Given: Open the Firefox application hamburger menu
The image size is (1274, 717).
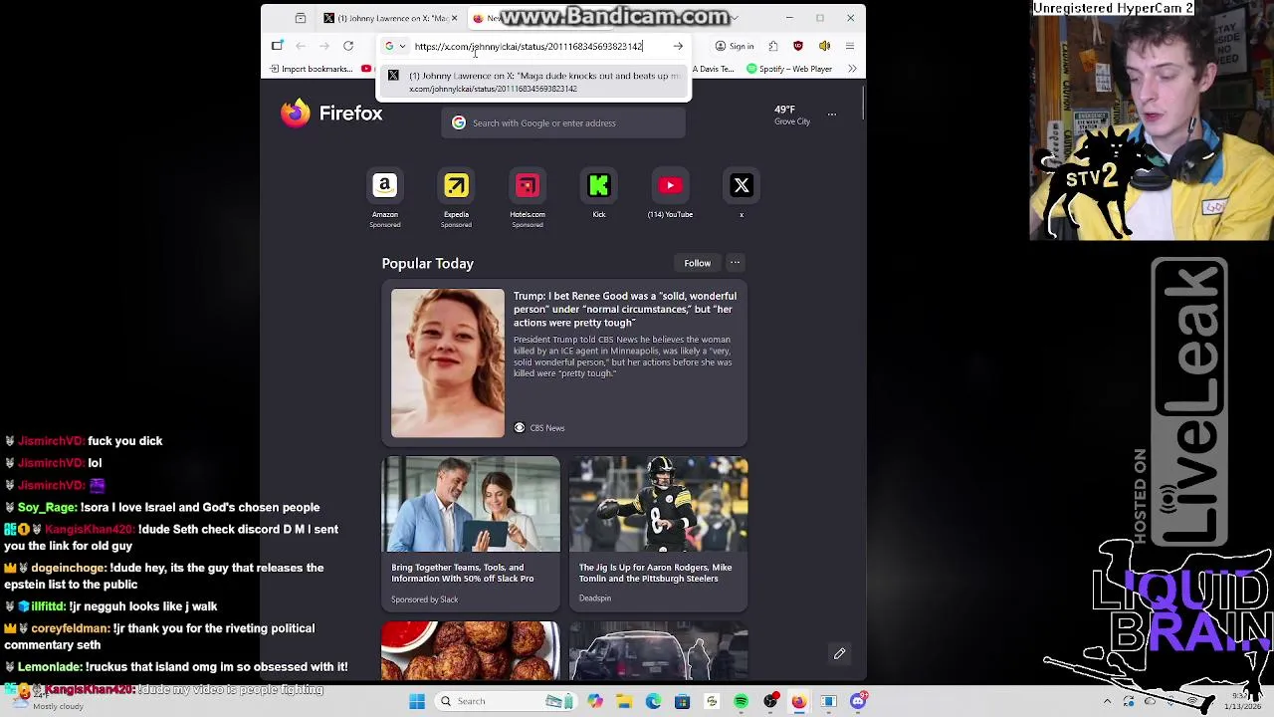Looking at the screenshot, I should click(x=849, y=46).
